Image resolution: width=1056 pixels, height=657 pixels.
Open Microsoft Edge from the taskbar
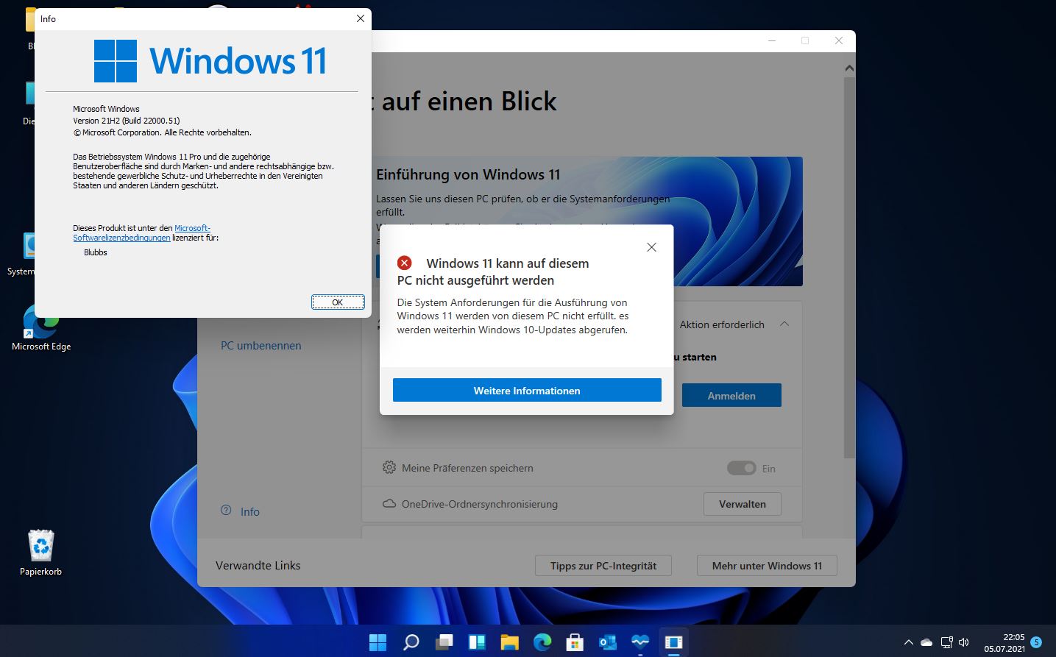click(542, 642)
